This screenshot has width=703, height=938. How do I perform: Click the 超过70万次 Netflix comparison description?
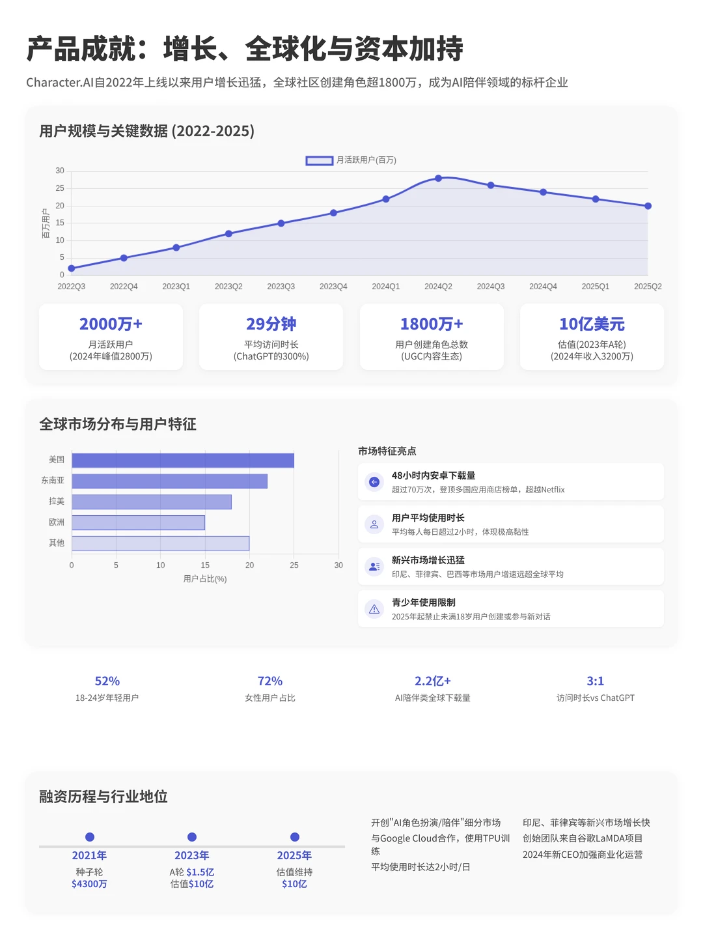pos(478,490)
